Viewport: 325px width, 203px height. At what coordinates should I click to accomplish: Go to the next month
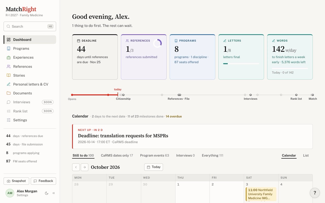point(85,167)
